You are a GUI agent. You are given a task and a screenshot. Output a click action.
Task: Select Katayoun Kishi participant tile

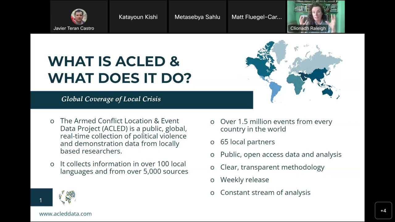pyautogui.click(x=138, y=17)
